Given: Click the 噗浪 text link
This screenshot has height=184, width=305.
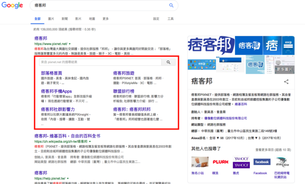Looking at the screenshot, I should pos(215,173).
